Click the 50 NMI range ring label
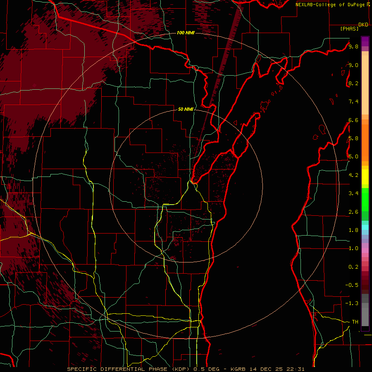 (186, 110)
